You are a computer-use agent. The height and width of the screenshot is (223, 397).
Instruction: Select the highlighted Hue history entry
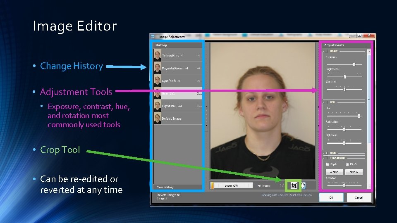178,93
